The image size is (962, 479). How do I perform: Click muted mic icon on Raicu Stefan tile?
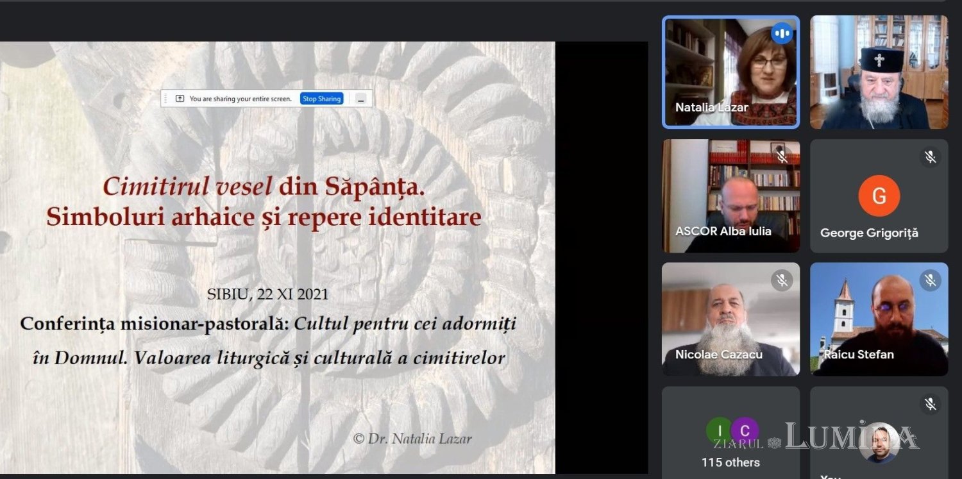[x=929, y=280]
